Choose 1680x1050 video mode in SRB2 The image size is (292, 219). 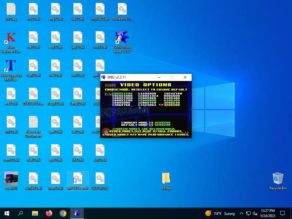pos(122,98)
